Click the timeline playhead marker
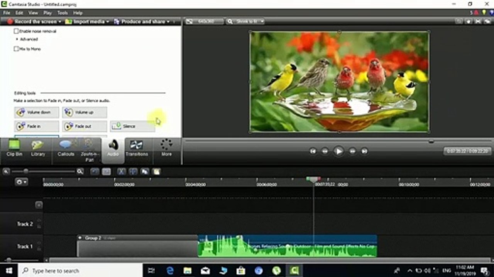The image size is (494, 277). point(313,179)
